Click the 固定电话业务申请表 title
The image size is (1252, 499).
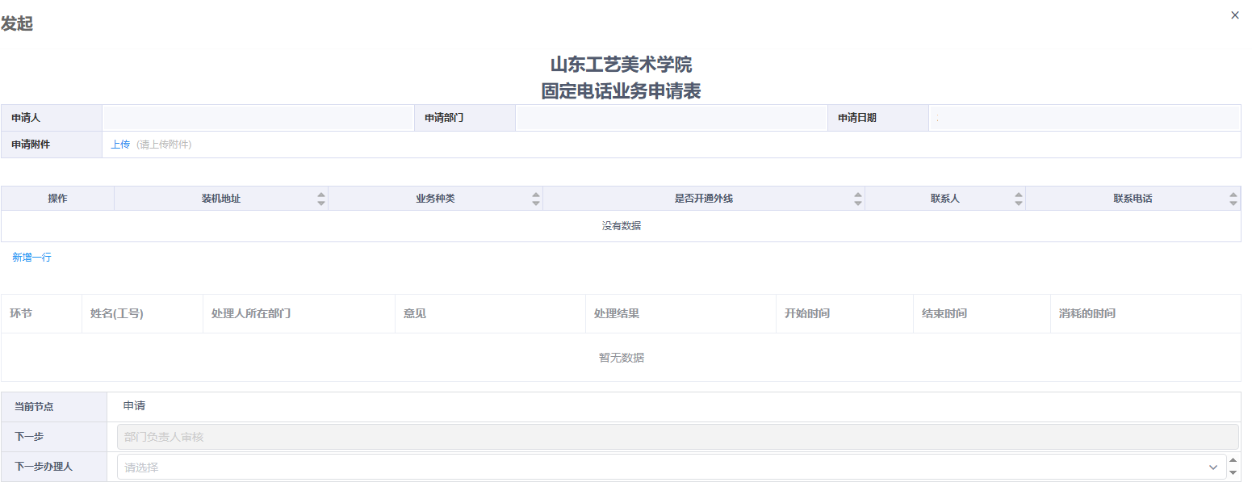click(621, 91)
